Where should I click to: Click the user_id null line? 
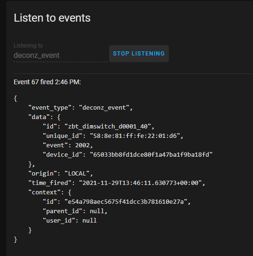[70, 221]
